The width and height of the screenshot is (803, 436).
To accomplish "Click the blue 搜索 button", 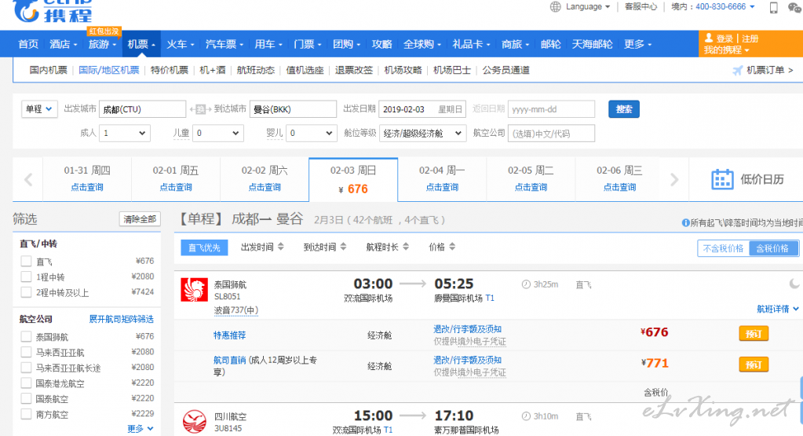I will [624, 109].
